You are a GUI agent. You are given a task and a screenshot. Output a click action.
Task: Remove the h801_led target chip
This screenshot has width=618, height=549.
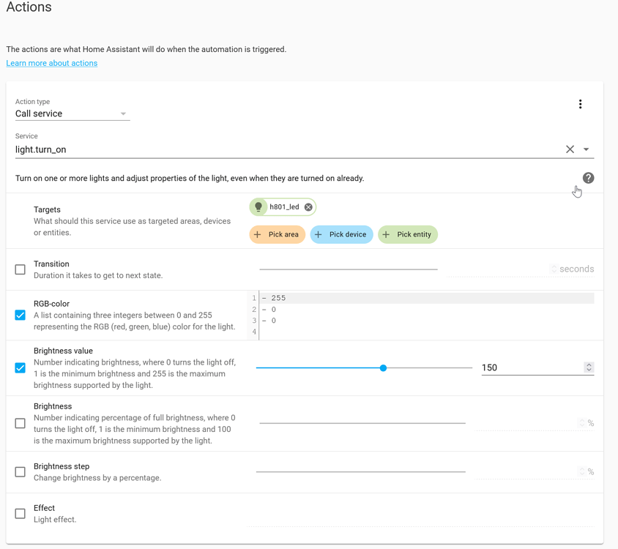point(308,207)
